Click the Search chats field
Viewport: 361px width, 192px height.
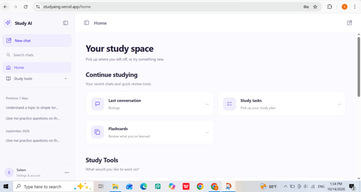(37, 55)
